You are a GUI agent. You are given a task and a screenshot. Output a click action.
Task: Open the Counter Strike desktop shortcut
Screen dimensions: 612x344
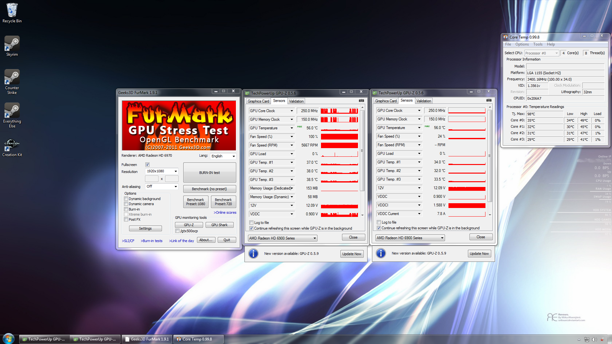coord(12,82)
